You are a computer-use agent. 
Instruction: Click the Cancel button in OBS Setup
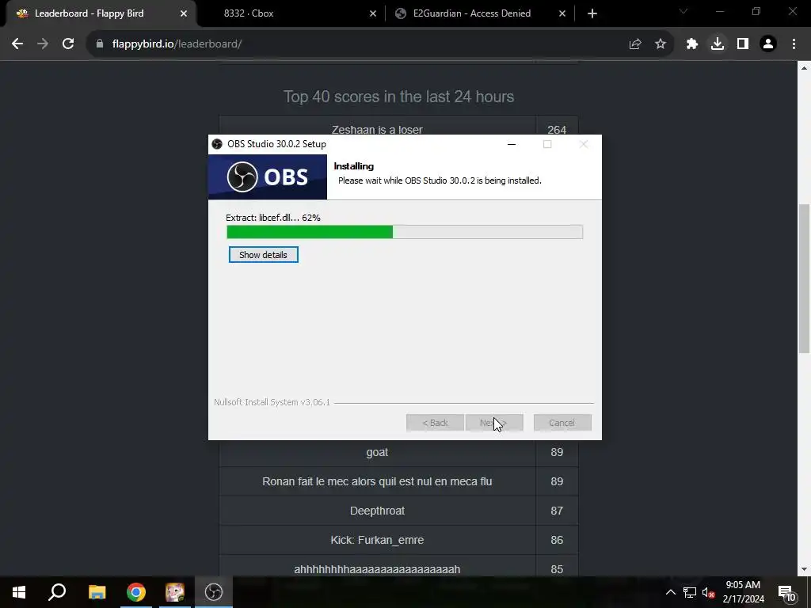click(x=562, y=423)
